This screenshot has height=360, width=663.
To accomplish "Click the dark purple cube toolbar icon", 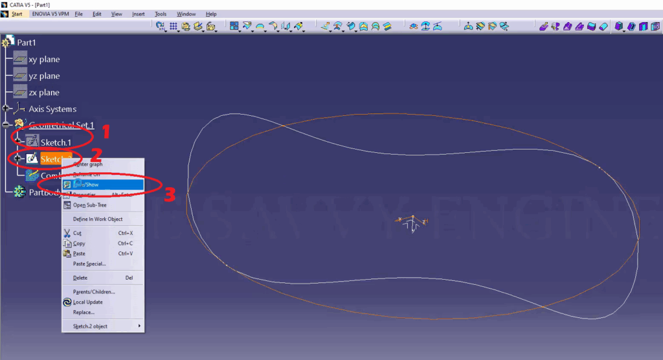I will tap(618, 27).
